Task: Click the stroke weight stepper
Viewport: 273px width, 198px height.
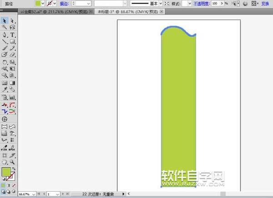Action: pos(74,3)
